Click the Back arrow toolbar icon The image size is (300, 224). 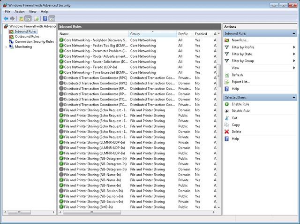click(x=6, y=18)
